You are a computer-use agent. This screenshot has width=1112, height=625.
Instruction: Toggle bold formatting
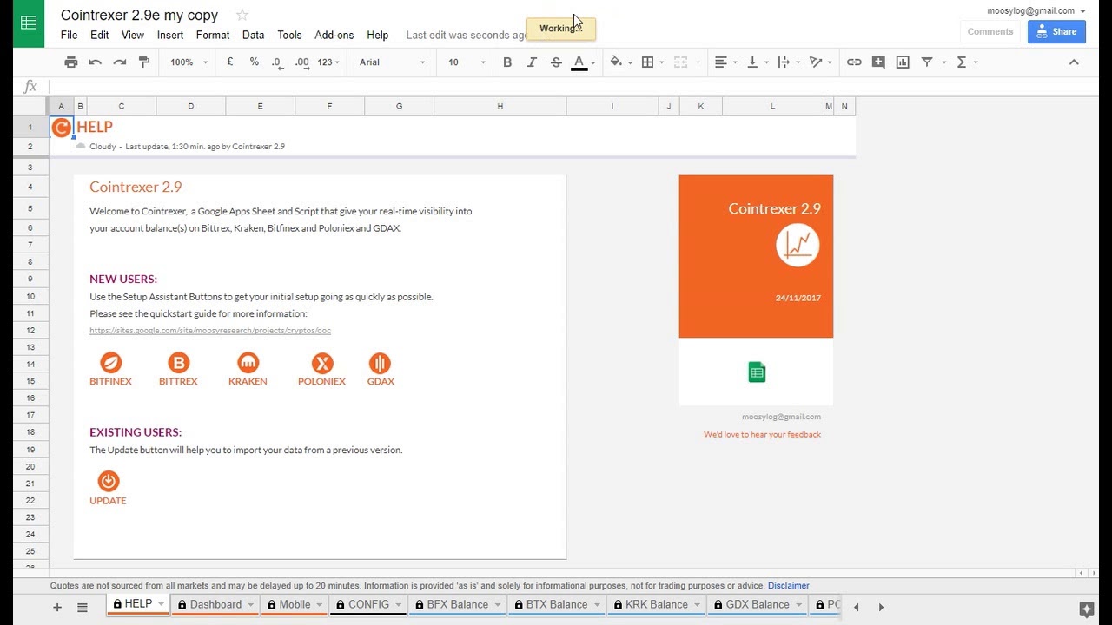point(507,62)
